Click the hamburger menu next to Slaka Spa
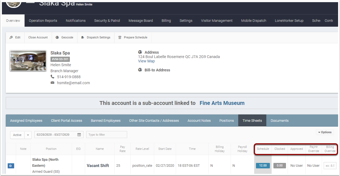Screen dimensions: 340x176 [x=30, y=2]
